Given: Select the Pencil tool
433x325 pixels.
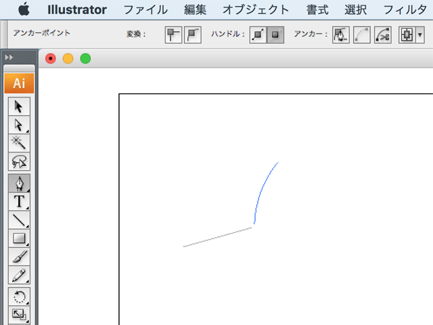Looking at the screenshot, I should point(19,275).
